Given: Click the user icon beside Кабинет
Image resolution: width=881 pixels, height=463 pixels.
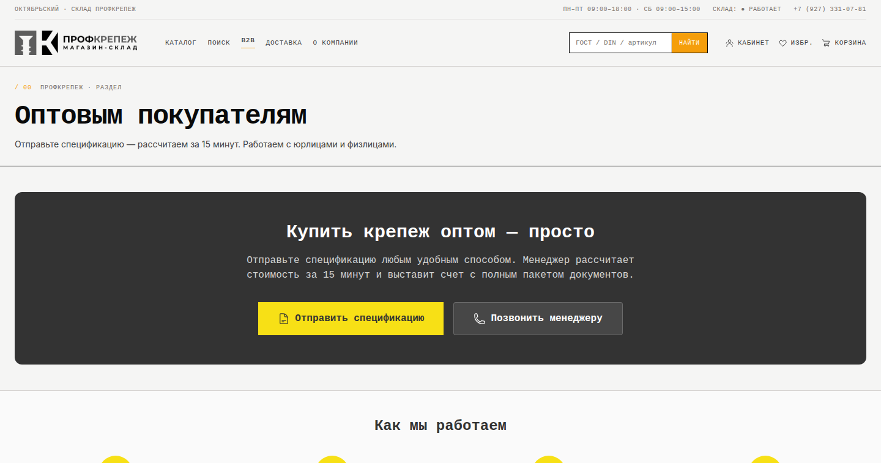Looking at the screenshot, I should (729, 43).
